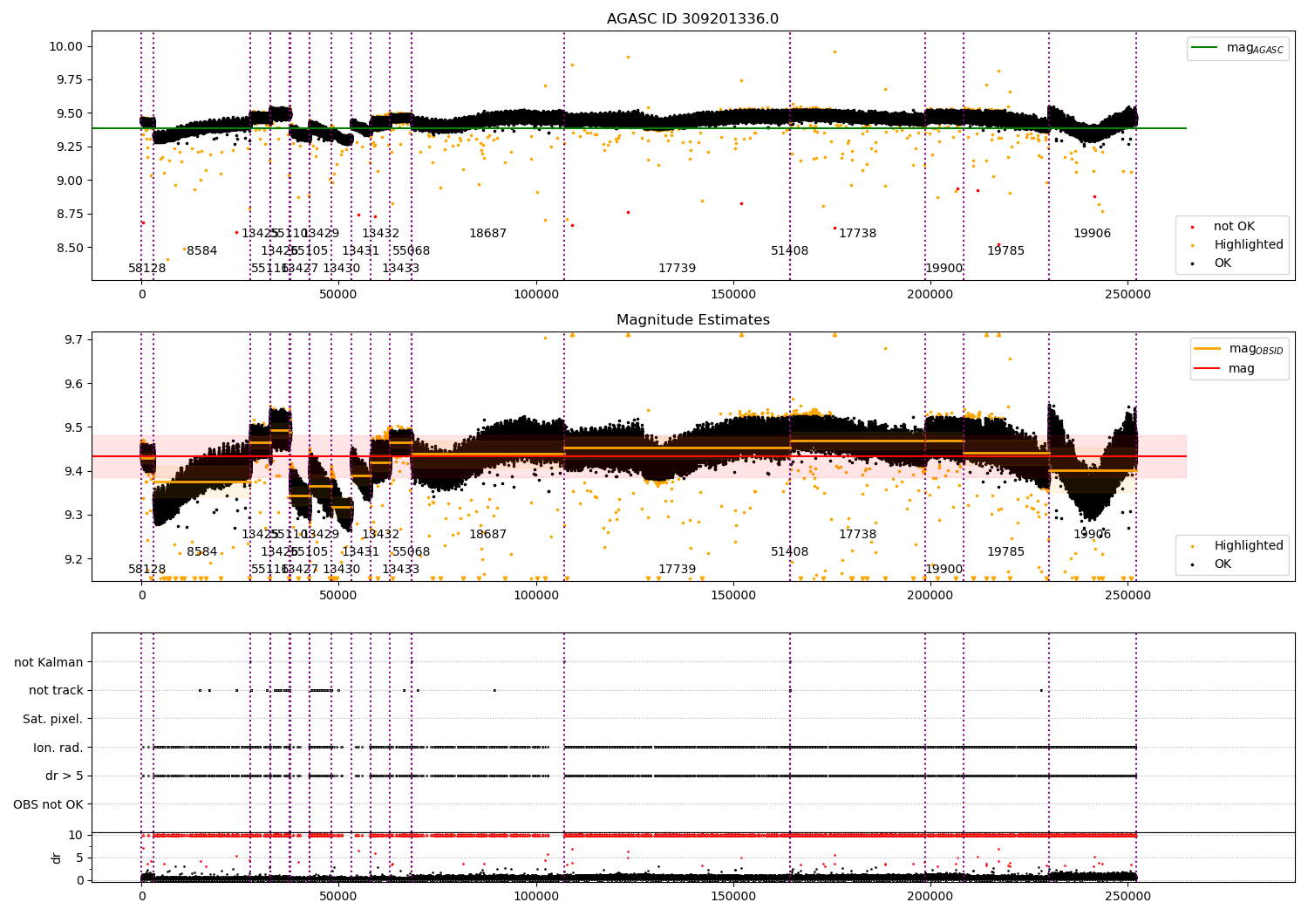Click x-tick 100000 under the top plot
Image resolution: width=1308 pixels, height=916 pixels.
(x=536, y=294)
